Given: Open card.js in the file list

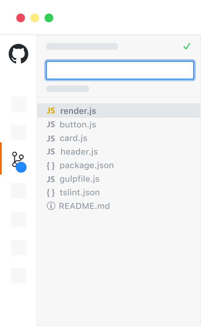Looking at the screenshot, I should tap(74, 138).
